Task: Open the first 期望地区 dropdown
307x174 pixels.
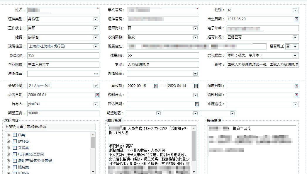Action: coord(158,113)
